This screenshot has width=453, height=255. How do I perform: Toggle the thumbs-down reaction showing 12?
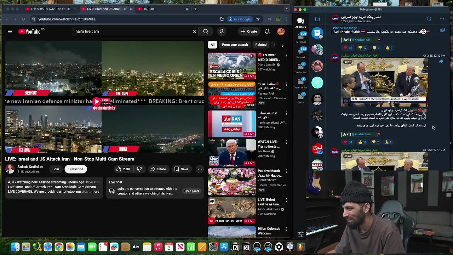[x=362, y=48]
